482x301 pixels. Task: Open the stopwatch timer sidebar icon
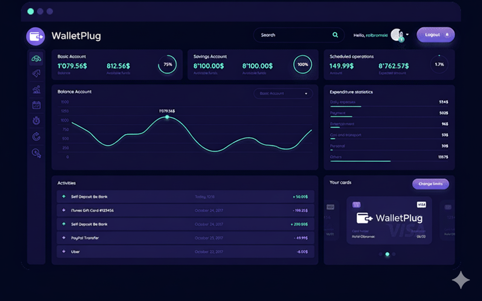click(x=36, y=121)
